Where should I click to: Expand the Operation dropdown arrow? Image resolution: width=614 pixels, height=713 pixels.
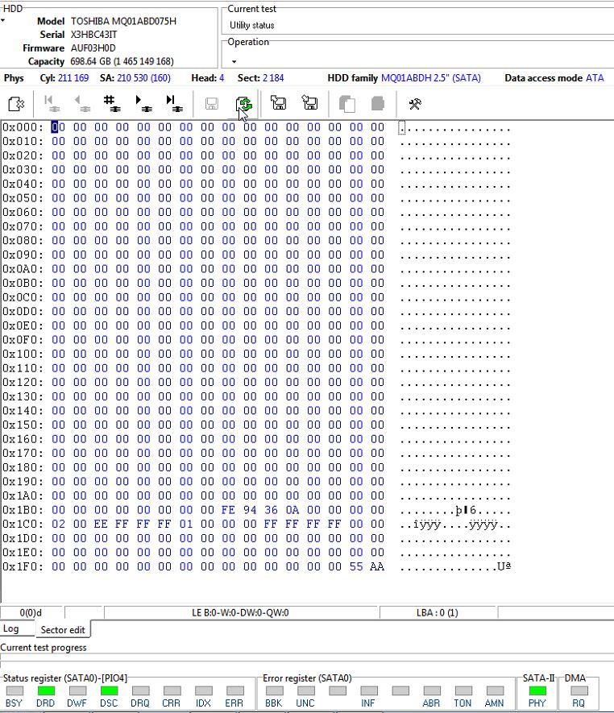pyautogui.click(x=234, y=62)
